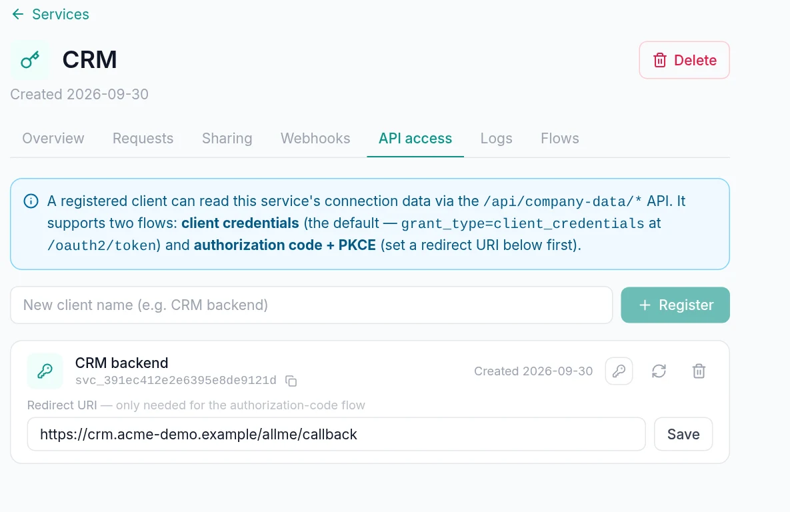The width and height of the screenshot is (790, 512).
Task: Click the CRM backend client key icon
Action: coord(45,371)
